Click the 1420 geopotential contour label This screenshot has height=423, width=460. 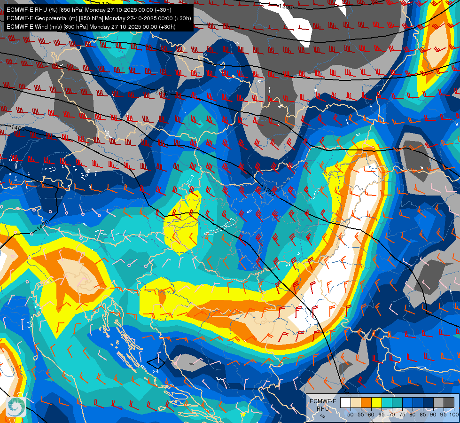tap(42, 227)
